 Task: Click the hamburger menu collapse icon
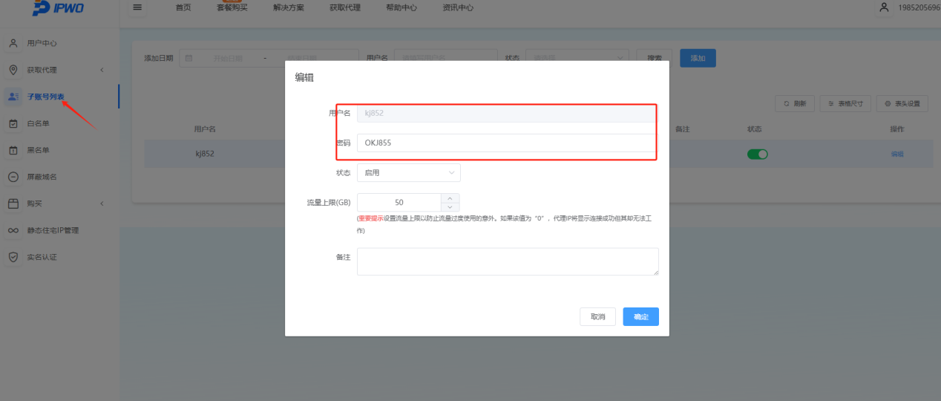137,7
